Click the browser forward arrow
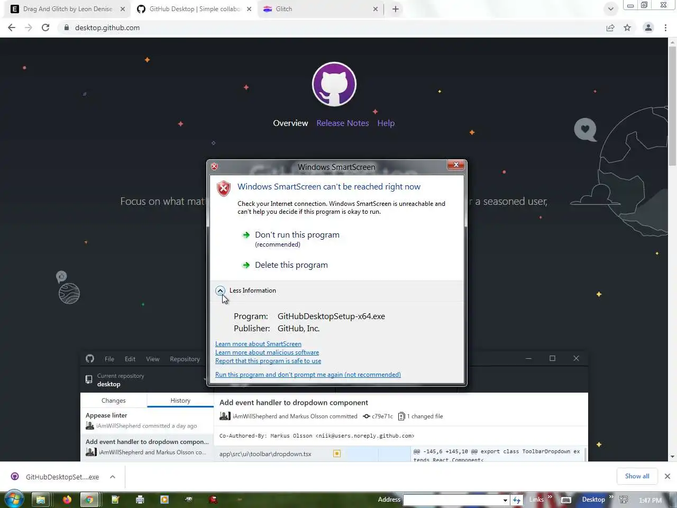This screenshot has width=677, height=508. click(x=29, y=28)
